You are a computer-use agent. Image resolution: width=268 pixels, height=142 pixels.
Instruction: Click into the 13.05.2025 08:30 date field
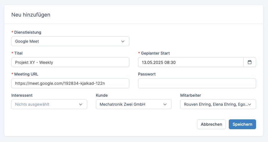(191, 62)
